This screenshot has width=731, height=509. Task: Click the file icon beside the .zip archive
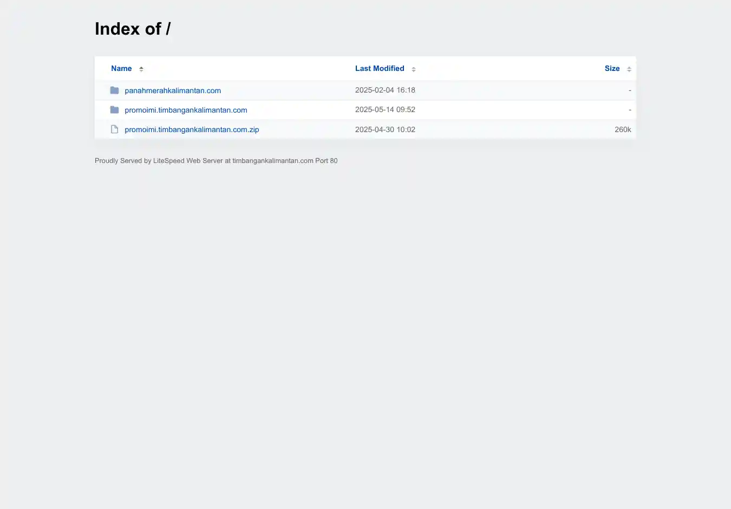click(114, 129)
